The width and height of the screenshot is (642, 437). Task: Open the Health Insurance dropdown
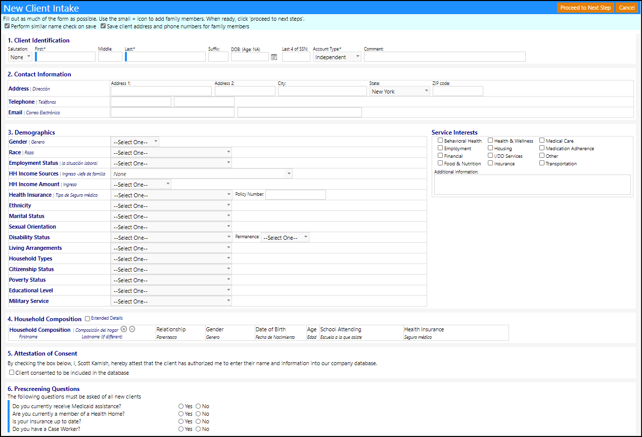[171, 195]
